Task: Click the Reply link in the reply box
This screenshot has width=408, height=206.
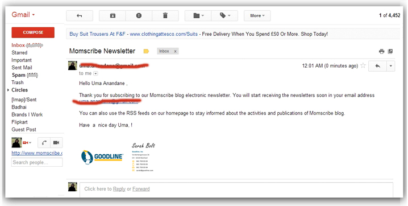Action: coord(119,189)
